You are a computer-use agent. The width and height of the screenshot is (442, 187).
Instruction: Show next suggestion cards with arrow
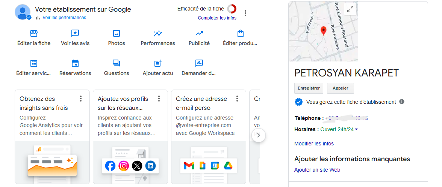tap(259, 135)
